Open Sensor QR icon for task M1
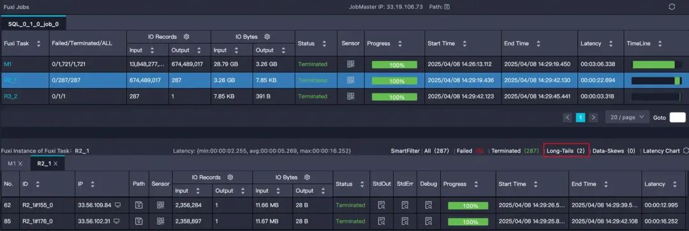Image resolution: width=689 pixels, height=231 pixels. point(350,64)
